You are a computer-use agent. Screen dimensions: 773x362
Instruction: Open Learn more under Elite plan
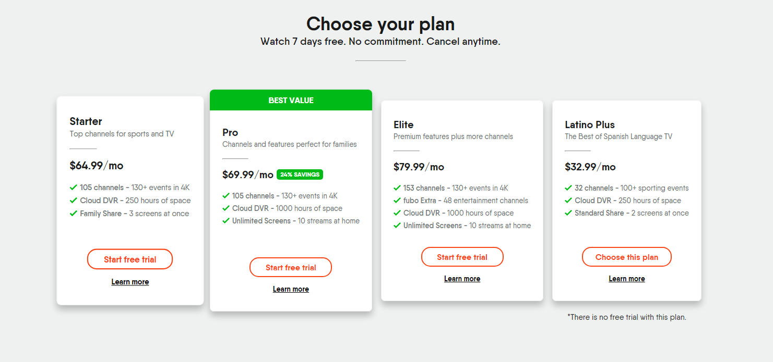[x=462, y=279]
